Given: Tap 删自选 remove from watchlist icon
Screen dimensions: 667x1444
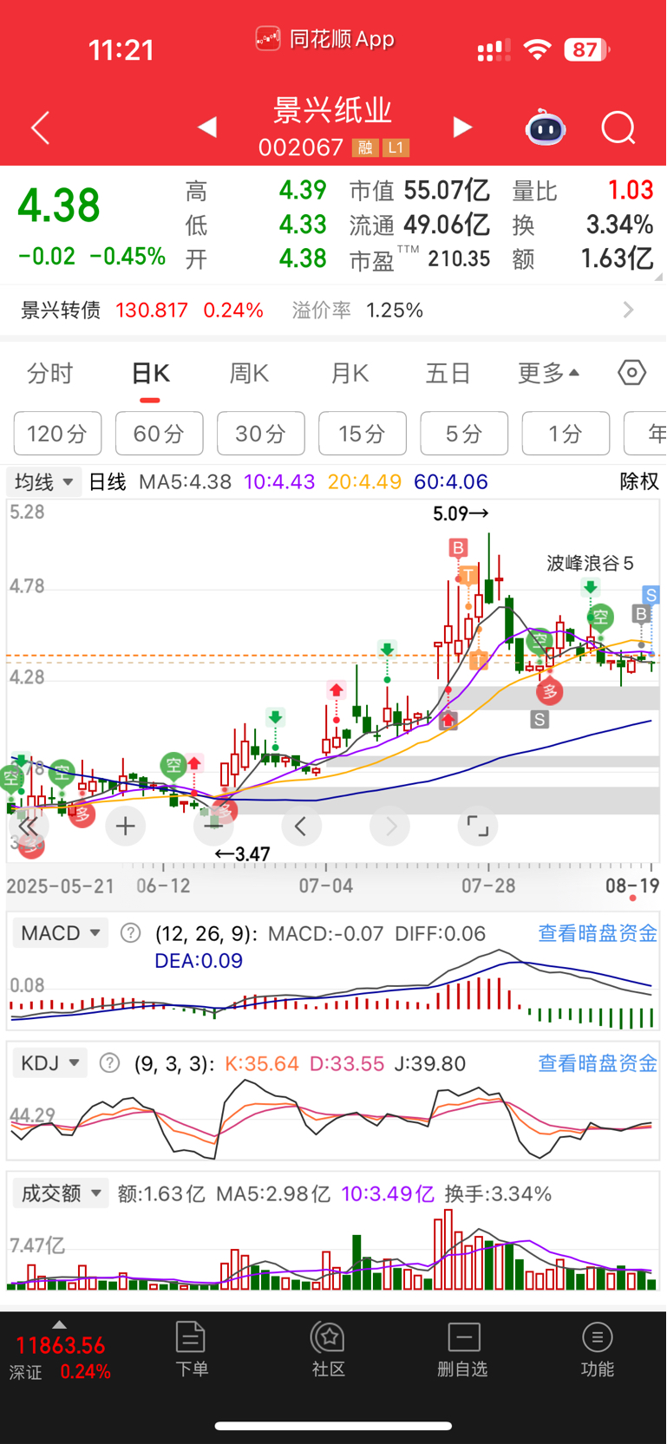Looking at the screenshot, I should click(x=463, y=1349).
